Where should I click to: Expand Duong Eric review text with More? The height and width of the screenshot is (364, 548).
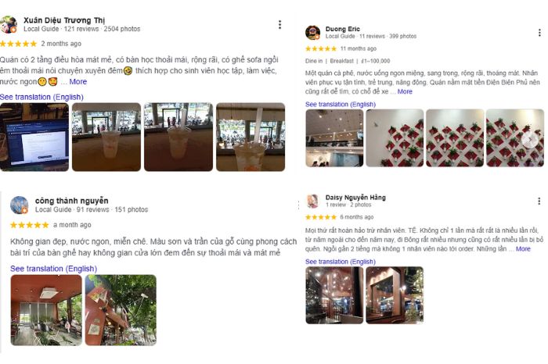pos(405,91)
